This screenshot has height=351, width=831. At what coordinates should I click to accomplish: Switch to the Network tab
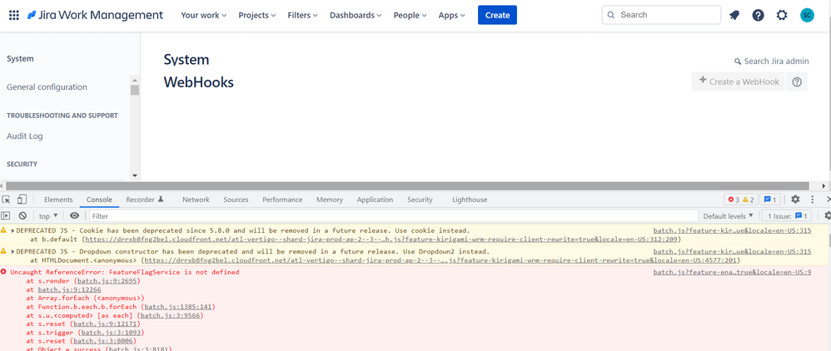point(196,200)
